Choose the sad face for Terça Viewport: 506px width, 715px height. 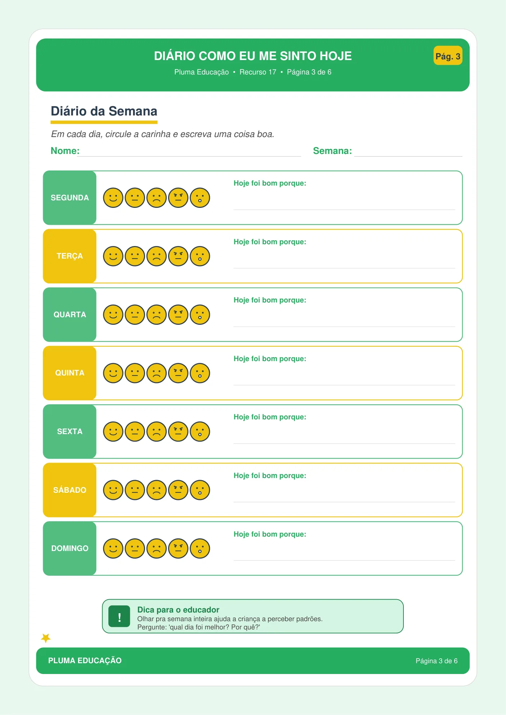[x=157, y=256]
